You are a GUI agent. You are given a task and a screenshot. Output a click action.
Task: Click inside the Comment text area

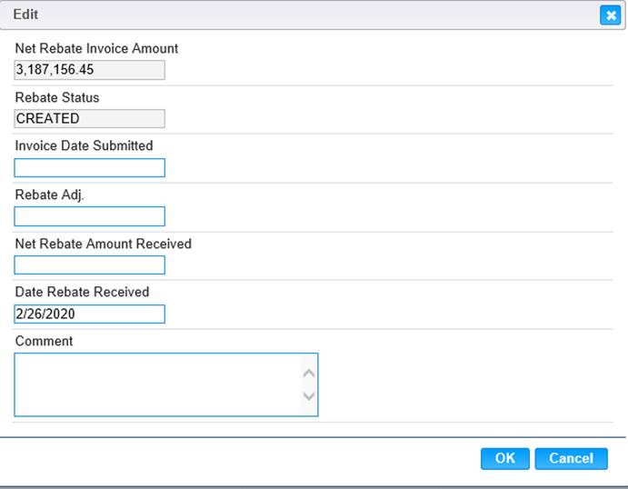(157, 384)
